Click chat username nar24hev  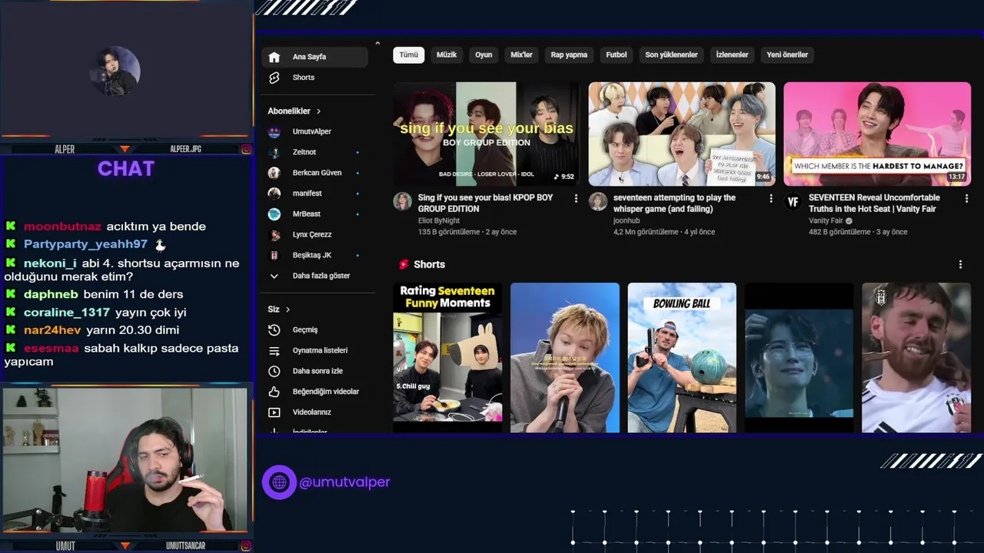[52, 330]
